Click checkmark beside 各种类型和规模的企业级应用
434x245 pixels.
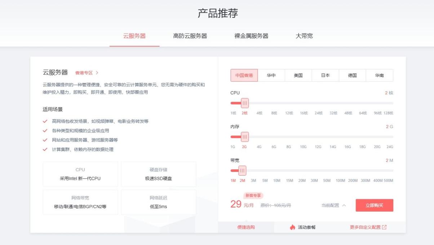point(45,131)
